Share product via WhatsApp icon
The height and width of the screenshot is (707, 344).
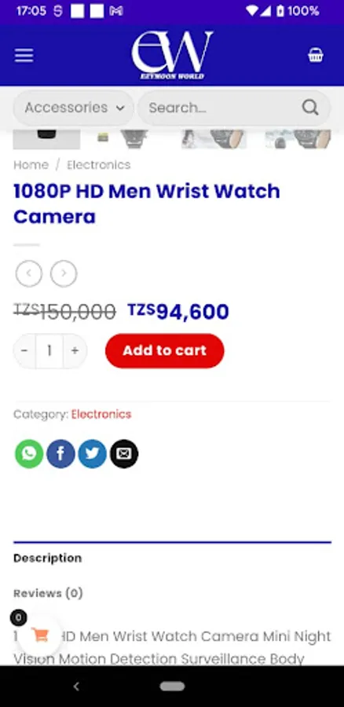point(29,453)
